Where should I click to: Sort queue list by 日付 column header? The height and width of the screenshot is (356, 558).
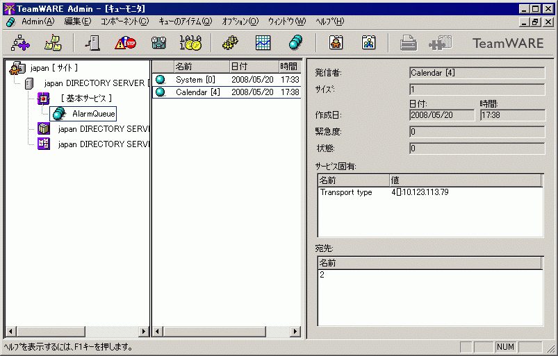pos(254,67)
